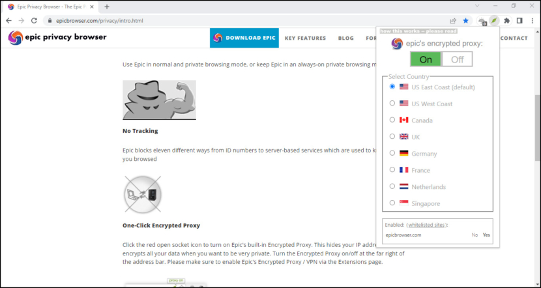This screenshot has width=541, height=288.
Task: Click the France flag icon
Action: pyautogui.click(x=403, y=169)
